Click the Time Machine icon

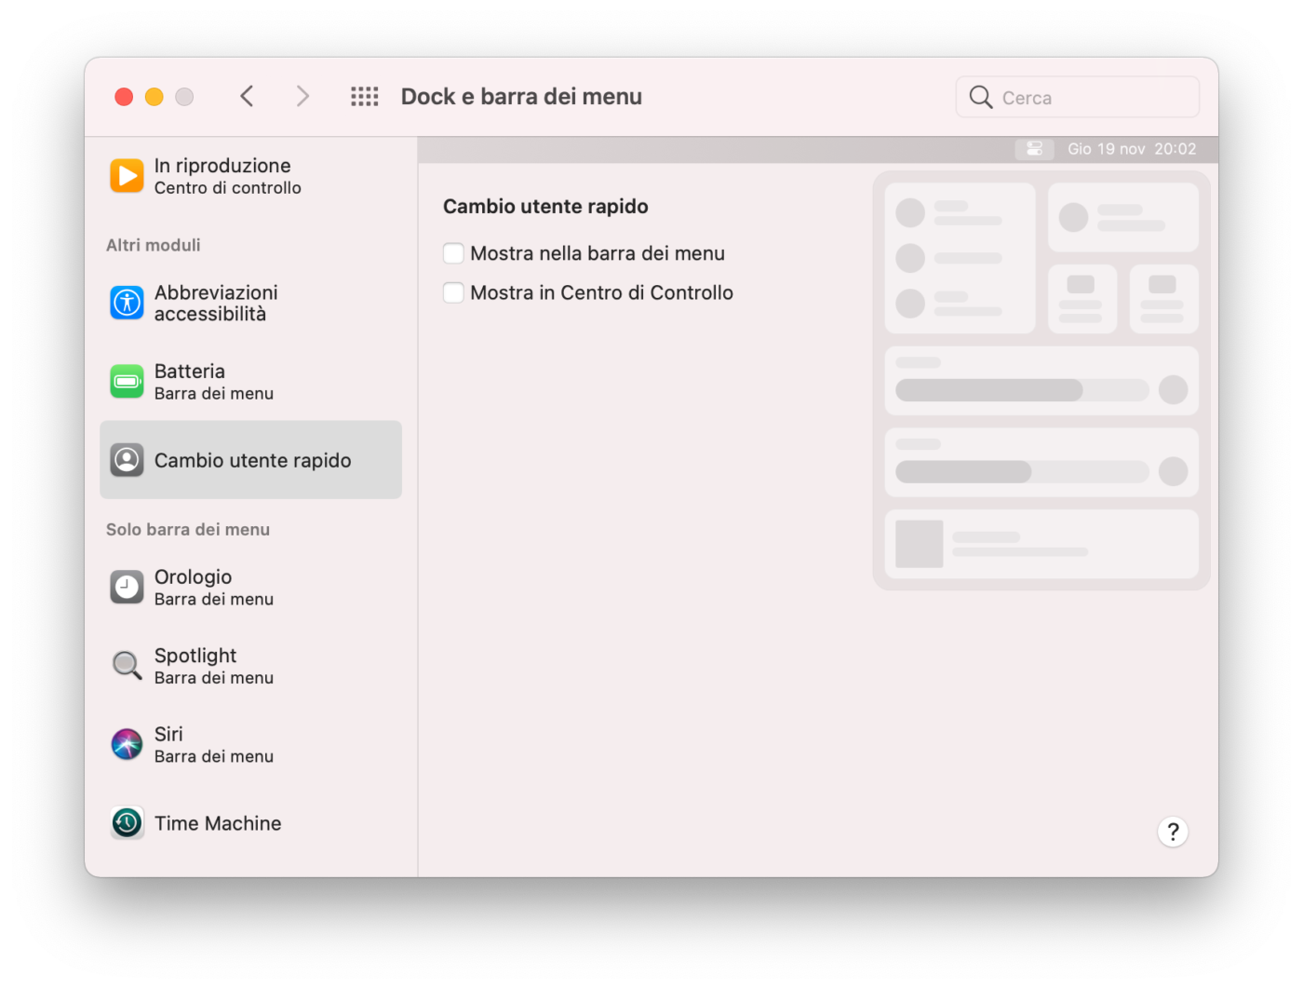point(127,822)
